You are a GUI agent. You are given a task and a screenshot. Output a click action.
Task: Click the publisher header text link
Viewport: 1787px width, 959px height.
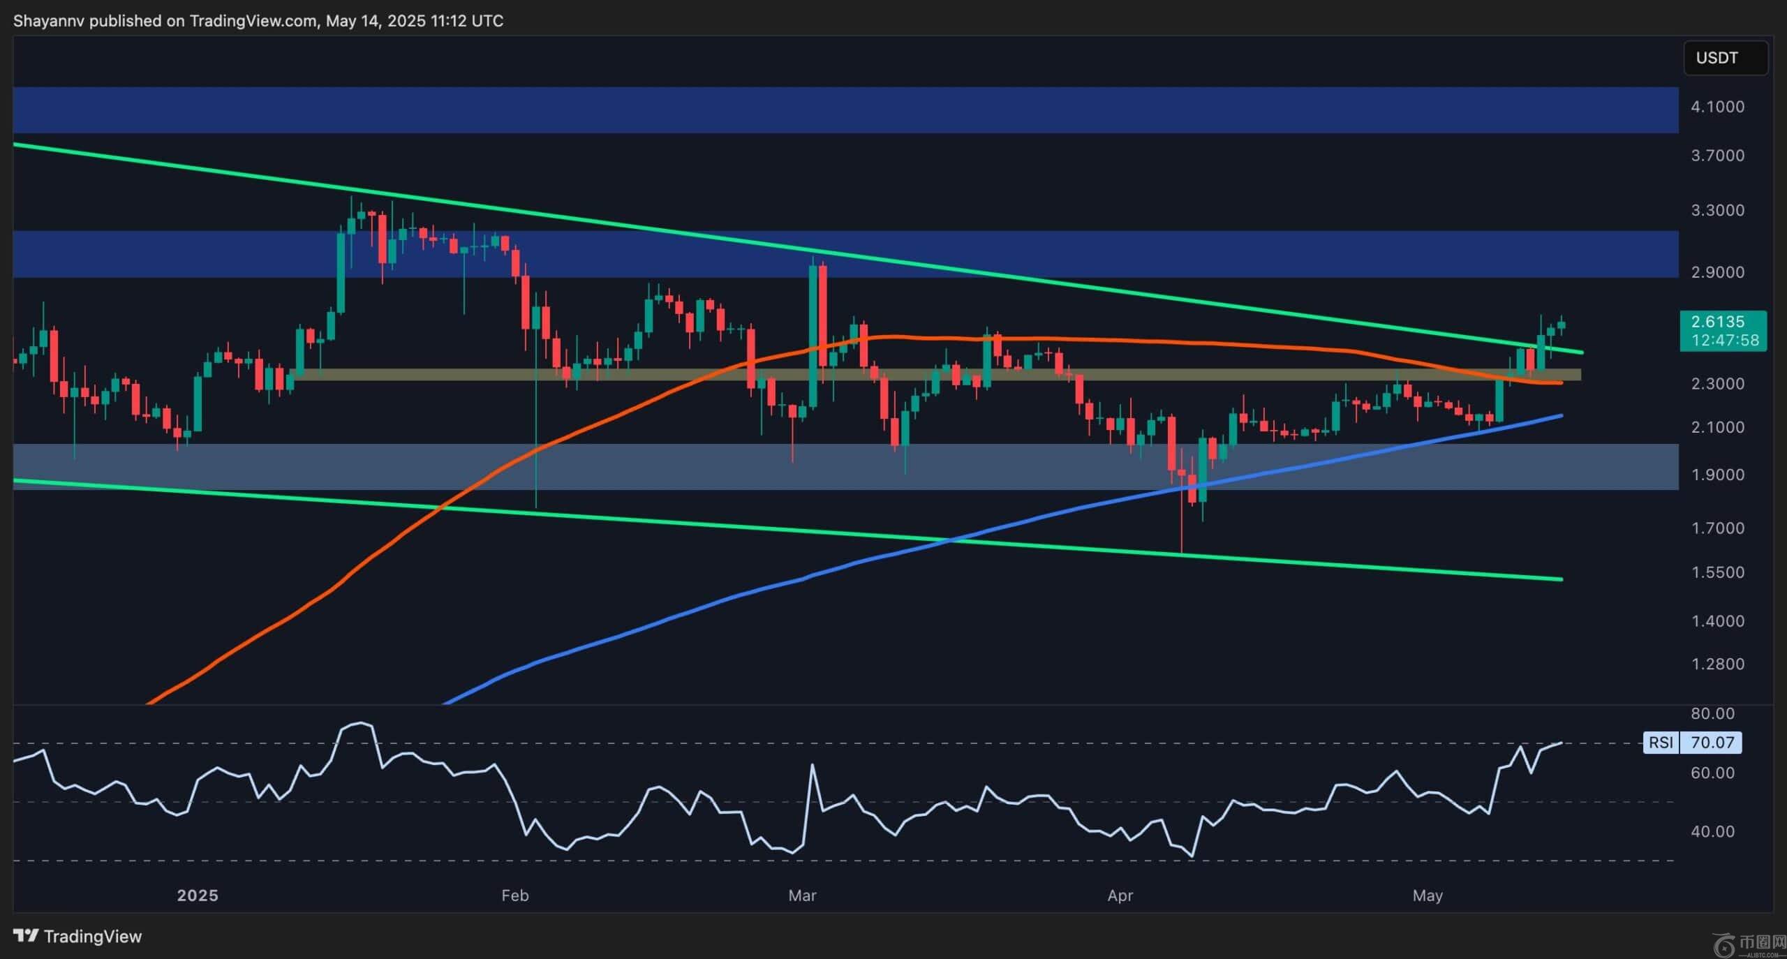[258, 21]
